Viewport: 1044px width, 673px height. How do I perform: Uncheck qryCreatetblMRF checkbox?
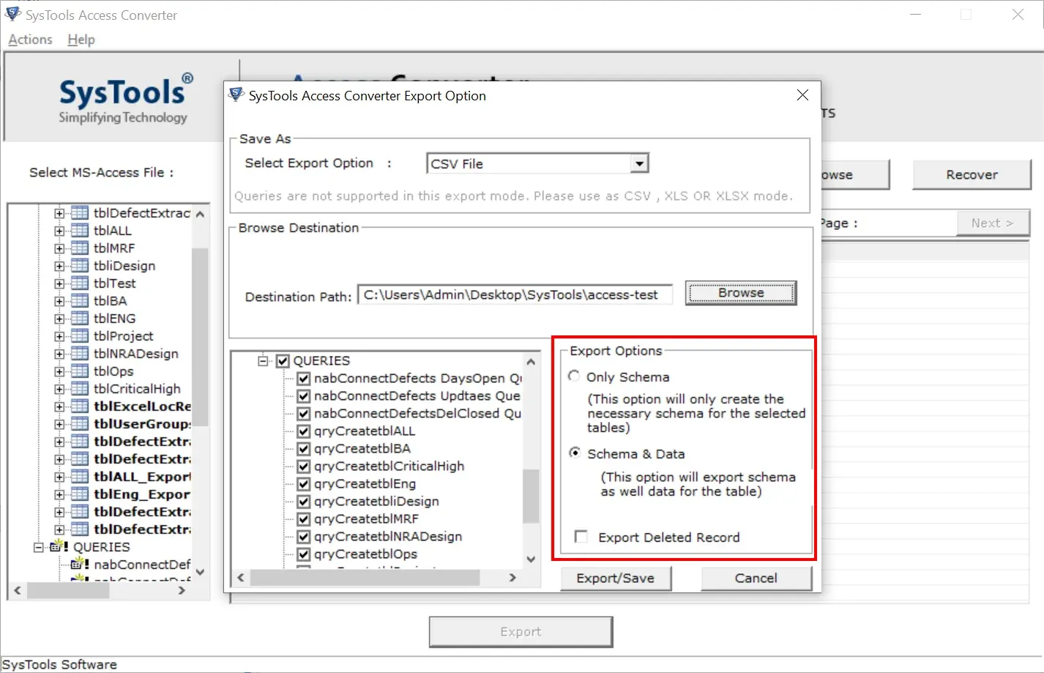(x=304, y=519)
